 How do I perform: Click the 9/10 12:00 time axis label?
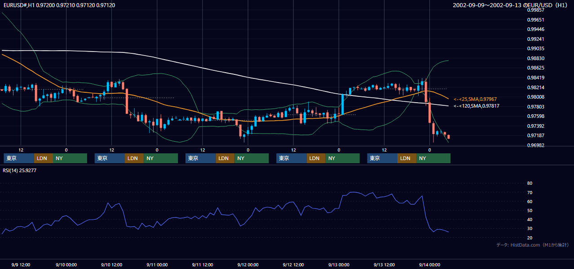[x=112, y=265]
